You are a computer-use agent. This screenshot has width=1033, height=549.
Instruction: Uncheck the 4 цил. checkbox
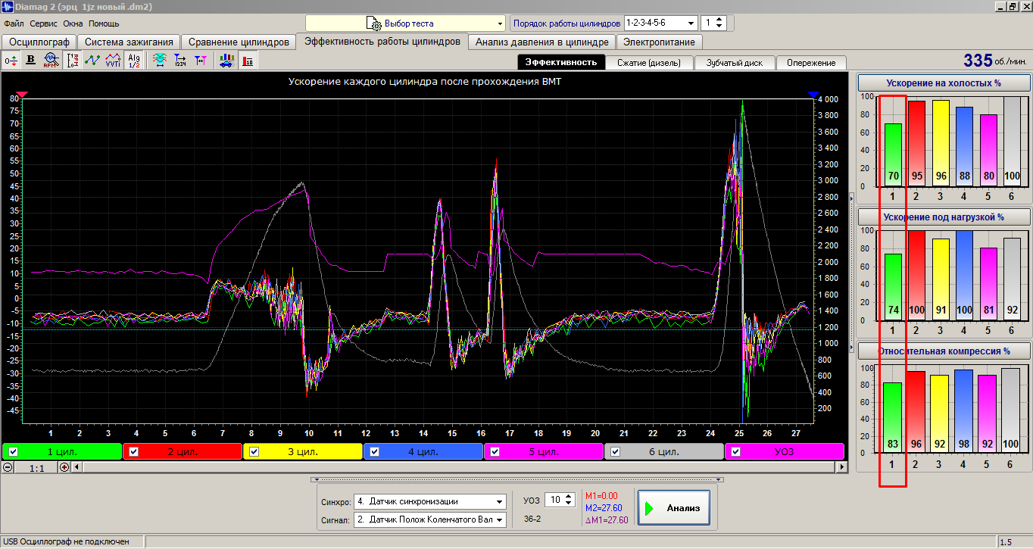pyautogui.click(x=374, y=451)
